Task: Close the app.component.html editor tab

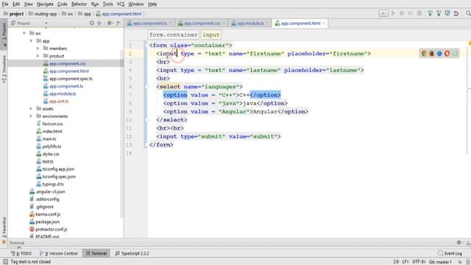Action: 324,23
